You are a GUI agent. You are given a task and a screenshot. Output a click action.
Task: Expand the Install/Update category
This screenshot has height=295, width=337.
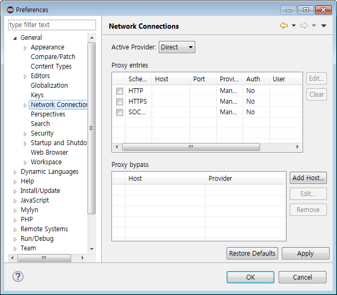tap(15, 191)
